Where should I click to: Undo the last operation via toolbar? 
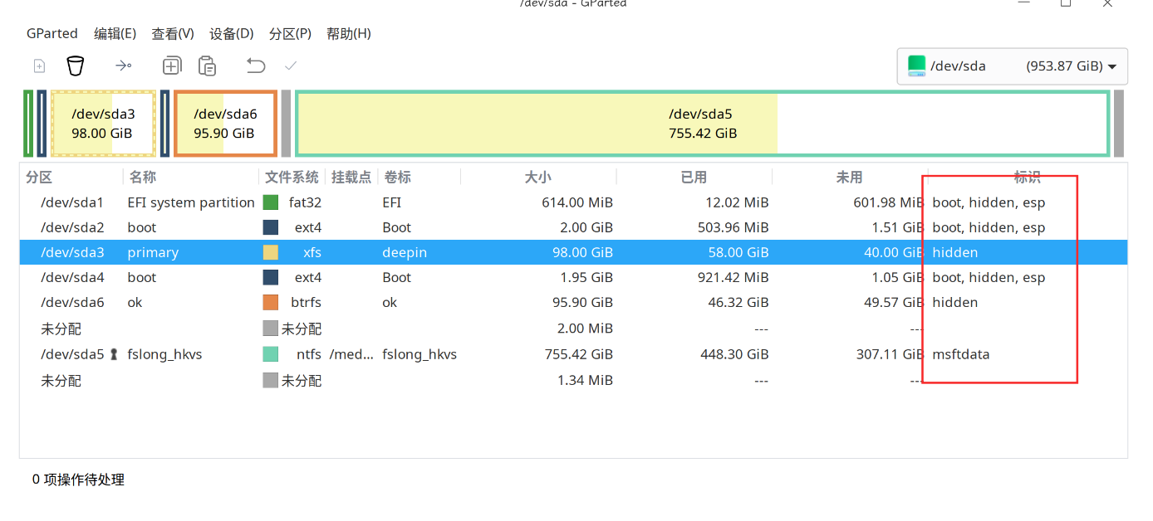point(256,66)
